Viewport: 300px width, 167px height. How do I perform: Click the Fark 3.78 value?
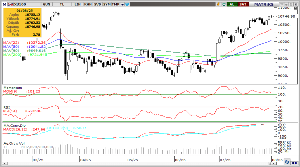(36, 35)
